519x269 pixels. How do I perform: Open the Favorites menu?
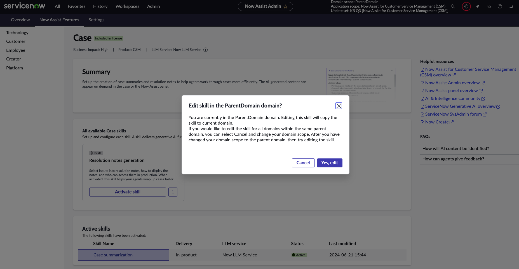pos(77,6)
